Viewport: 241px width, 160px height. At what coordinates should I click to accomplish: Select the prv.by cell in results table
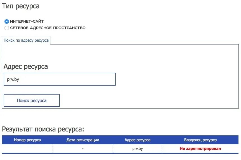tap(137, 149)
